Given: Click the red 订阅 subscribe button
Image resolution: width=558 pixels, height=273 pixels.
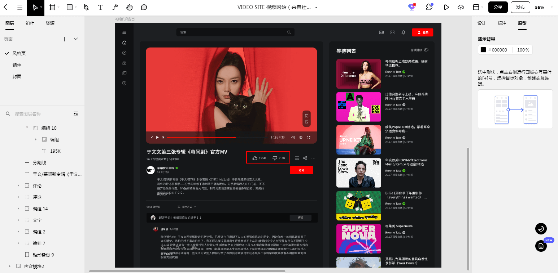Looking at the screenshot, I should pyautogui.click(x=301, y=170).
